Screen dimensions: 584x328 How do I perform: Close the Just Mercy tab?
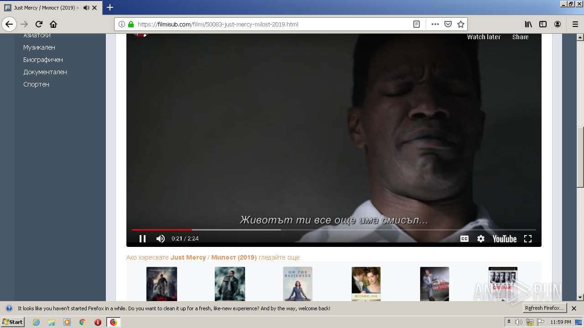pyautogui.click(x=94, y=8)
